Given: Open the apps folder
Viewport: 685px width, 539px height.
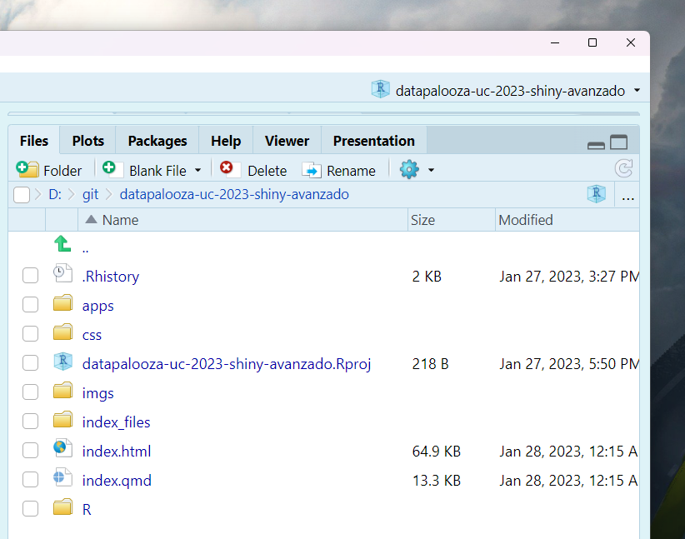Looking at the screenshot, I should (x=97, y=305).
